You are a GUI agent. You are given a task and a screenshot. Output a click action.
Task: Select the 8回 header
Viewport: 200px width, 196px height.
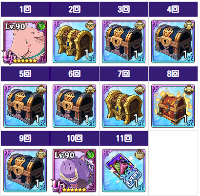pos(173,74)
